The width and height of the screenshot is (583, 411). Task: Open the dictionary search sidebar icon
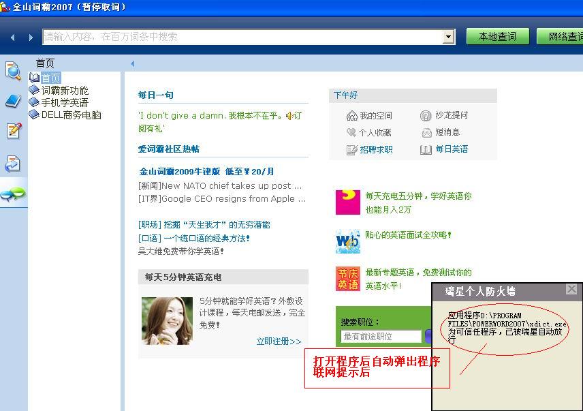pos(14,71)
